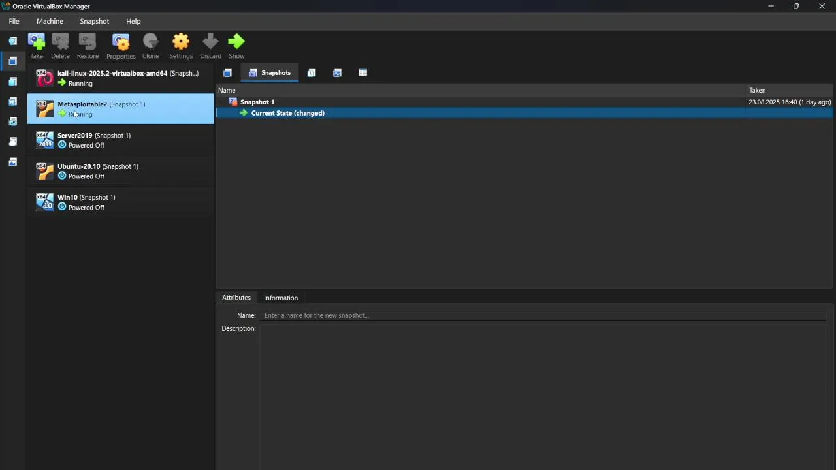Open the File menu
The height and width of the screenshot is (470, 836).
click(14, 21)
